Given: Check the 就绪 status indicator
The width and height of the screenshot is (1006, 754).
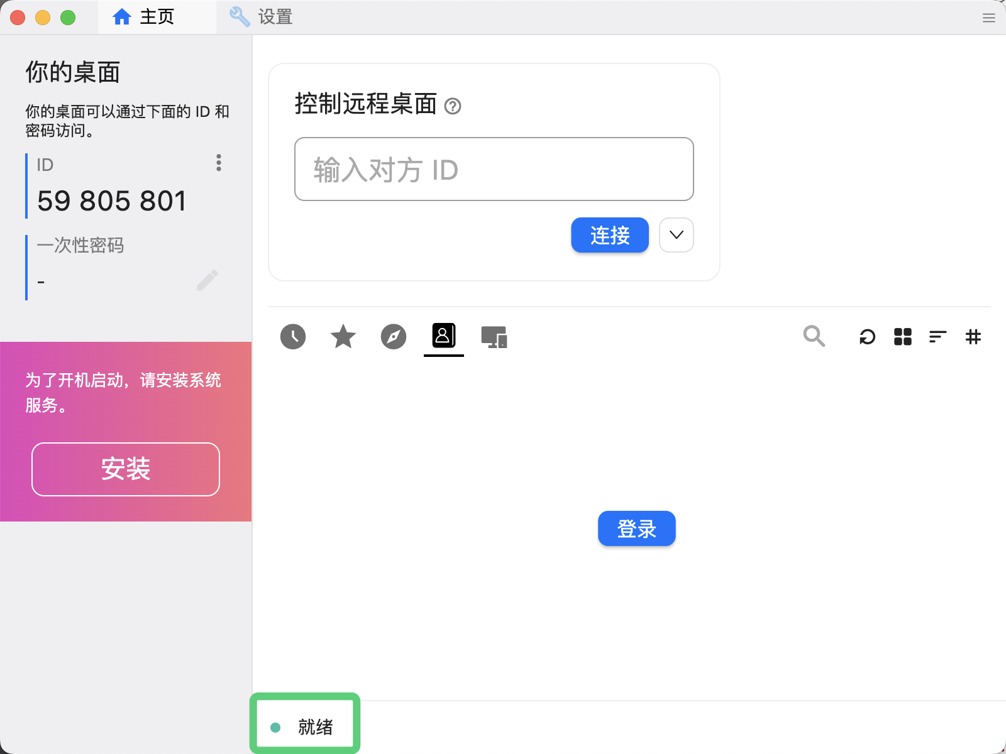Looking at the screenshot, I should 305,724.
